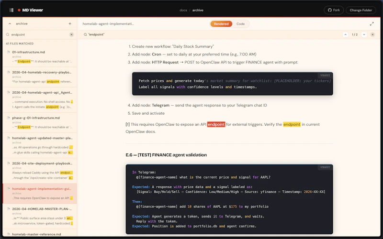Clear the sidebar endpoint search

click(71, 34)
